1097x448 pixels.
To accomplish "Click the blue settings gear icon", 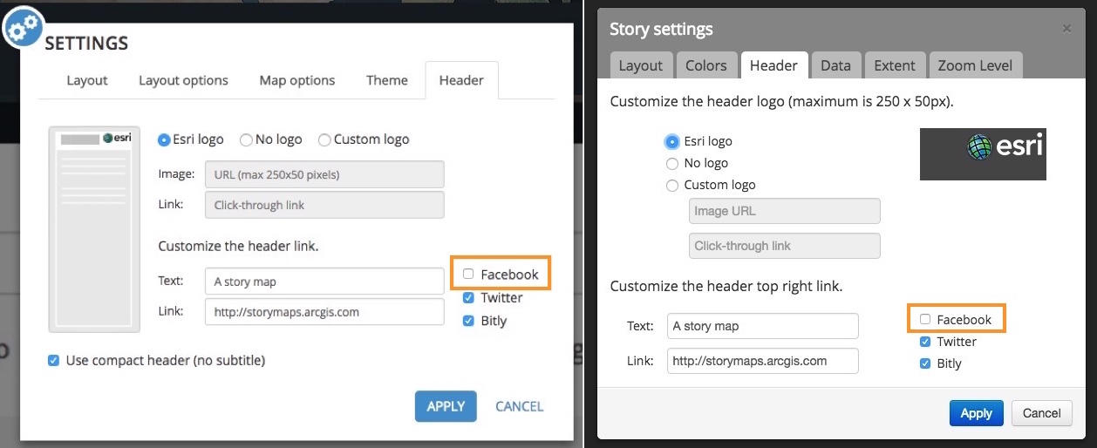I will click(x=24, y=29).
